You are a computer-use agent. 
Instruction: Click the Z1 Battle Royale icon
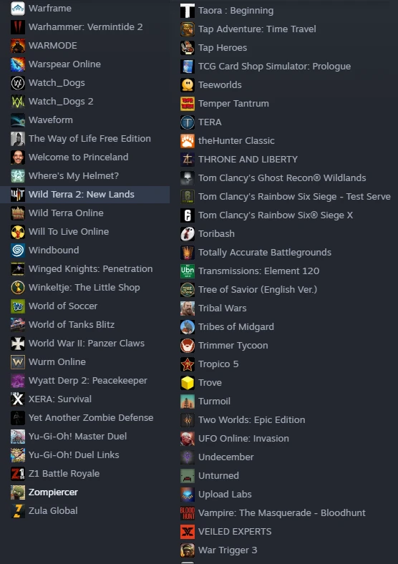pos(18,474)
